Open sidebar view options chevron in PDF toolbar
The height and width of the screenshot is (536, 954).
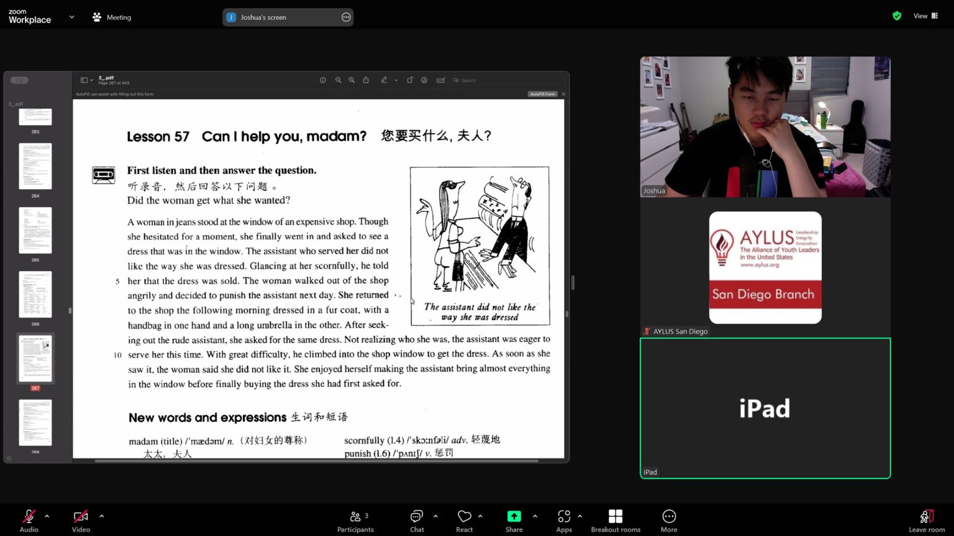click(91, 80)
